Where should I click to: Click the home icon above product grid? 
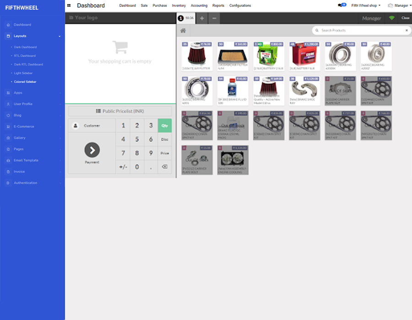pos(183,31)
